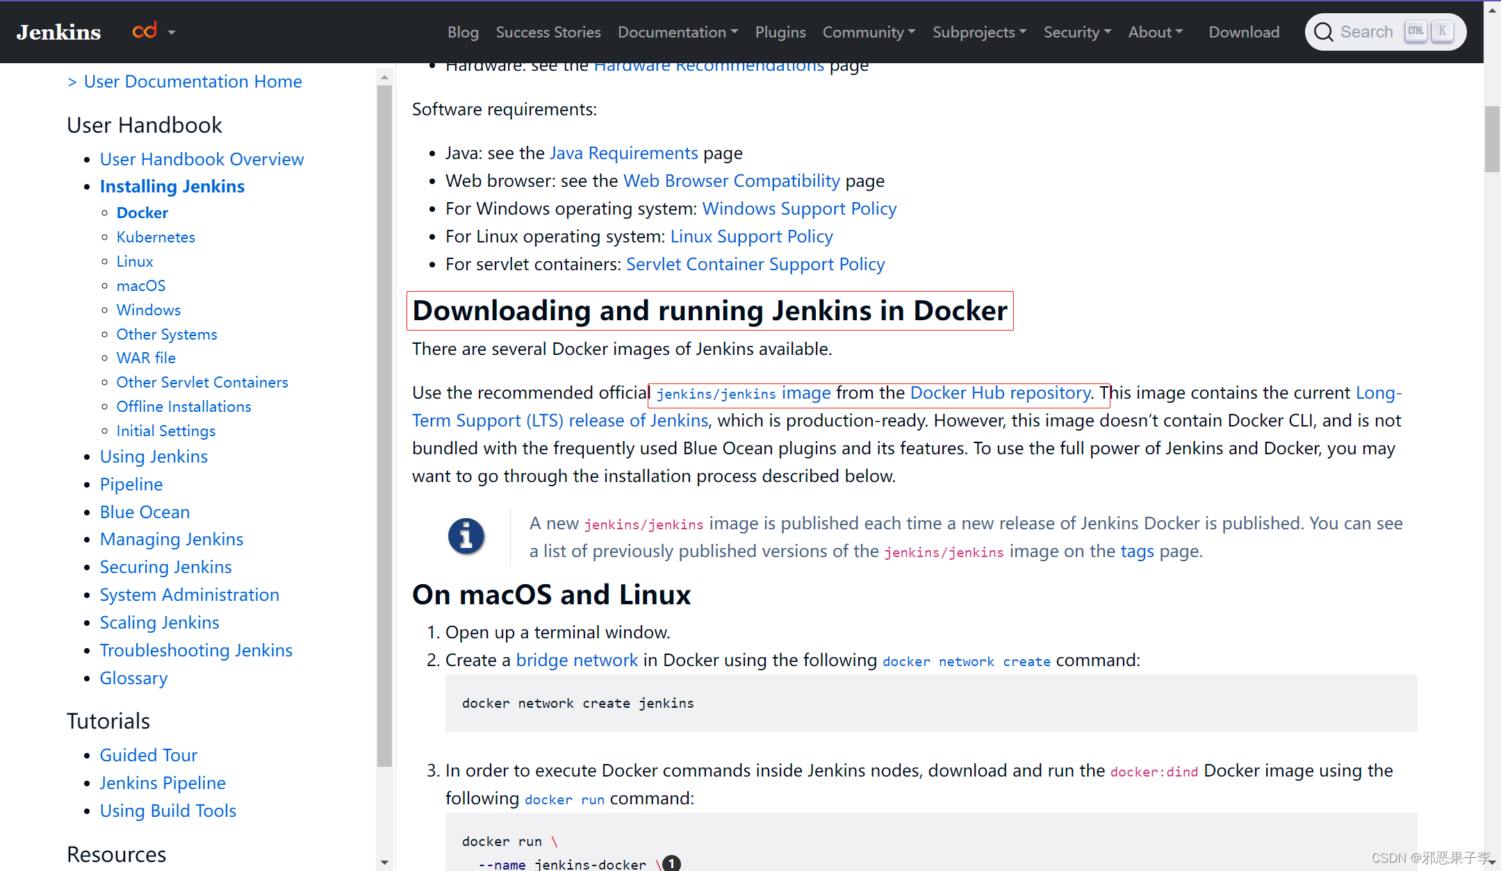Click the Jenkins logo in header
This screenshot has width=1501, height=871.
tap(58, 32)
